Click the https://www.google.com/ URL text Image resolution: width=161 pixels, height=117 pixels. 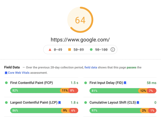(x=80, y=40)
